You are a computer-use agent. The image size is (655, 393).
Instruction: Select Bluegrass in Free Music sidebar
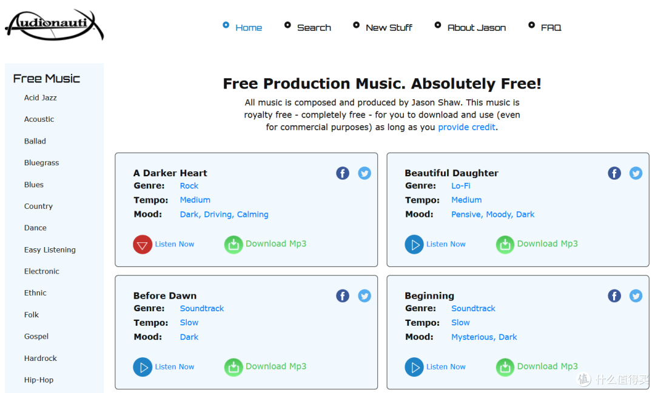pyautogui.click(x=41, y=163)
